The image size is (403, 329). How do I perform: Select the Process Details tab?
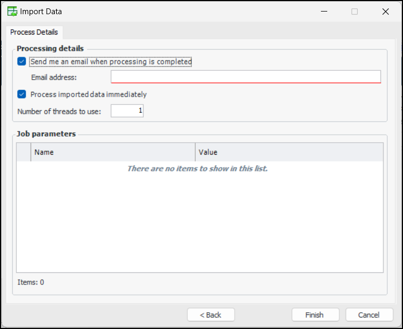click(34, 32)
